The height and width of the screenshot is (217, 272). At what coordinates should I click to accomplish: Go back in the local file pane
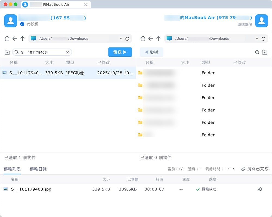point(15,39)
